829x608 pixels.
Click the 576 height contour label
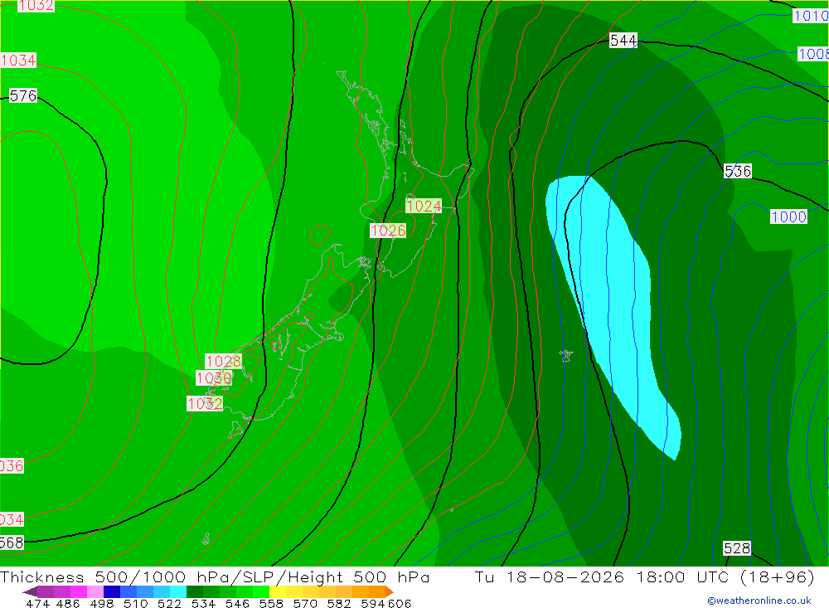coord(23,95)
